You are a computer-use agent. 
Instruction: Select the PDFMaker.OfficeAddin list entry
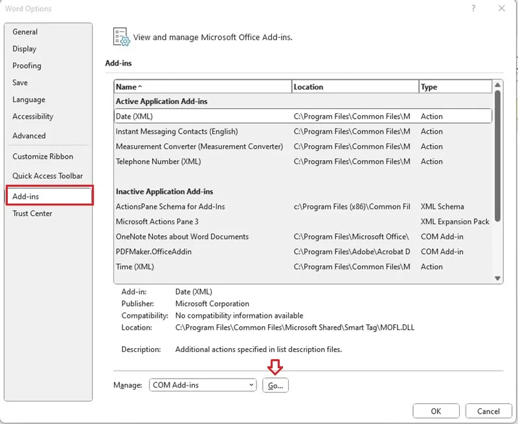coord(303,252)
